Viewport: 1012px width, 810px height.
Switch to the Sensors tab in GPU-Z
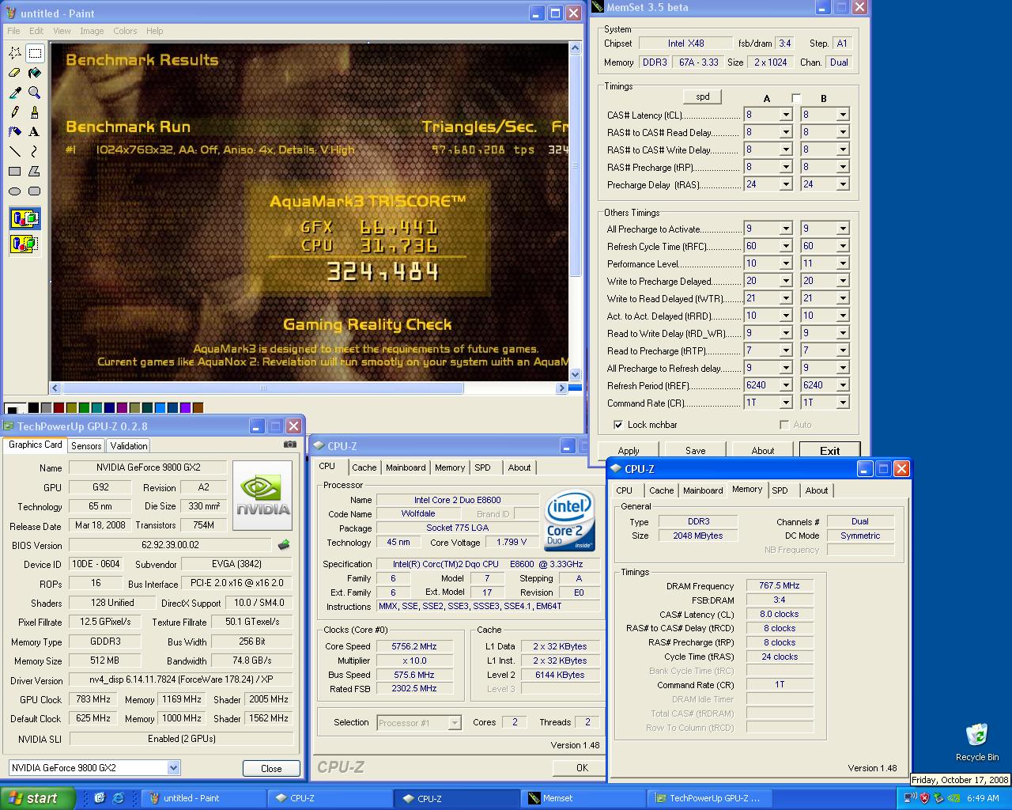[x=86, y=446]
